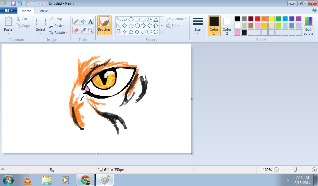This screenshot has width=318, height=186.
Task: Click the Save icon in quick access toolbar
Action: (x=13, y=3)
